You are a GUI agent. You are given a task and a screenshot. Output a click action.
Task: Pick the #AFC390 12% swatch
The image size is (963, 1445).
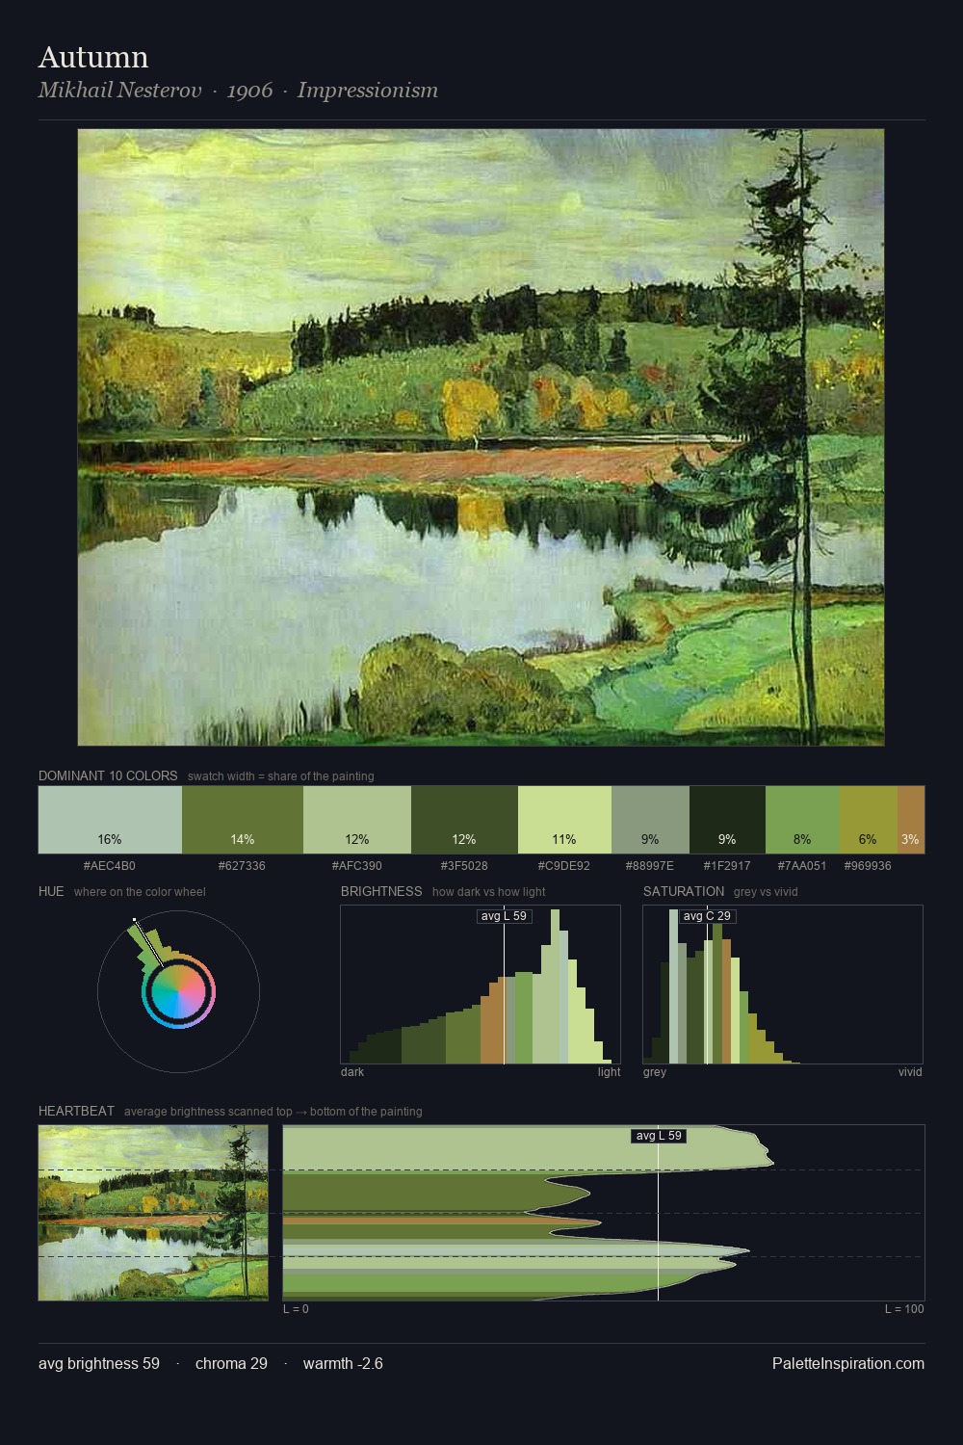click(357, 820)
